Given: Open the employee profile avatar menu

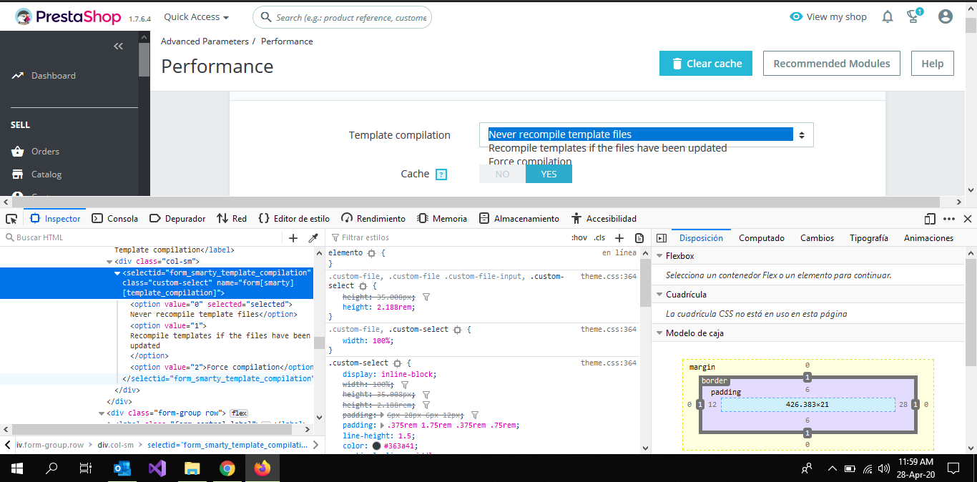Looking at the screenshot, I should 946,16.
